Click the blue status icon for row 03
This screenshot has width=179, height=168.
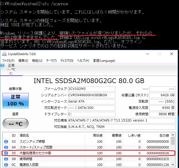6,142
